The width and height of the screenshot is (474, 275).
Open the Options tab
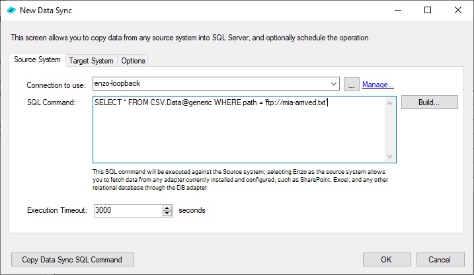coord(133,61)
